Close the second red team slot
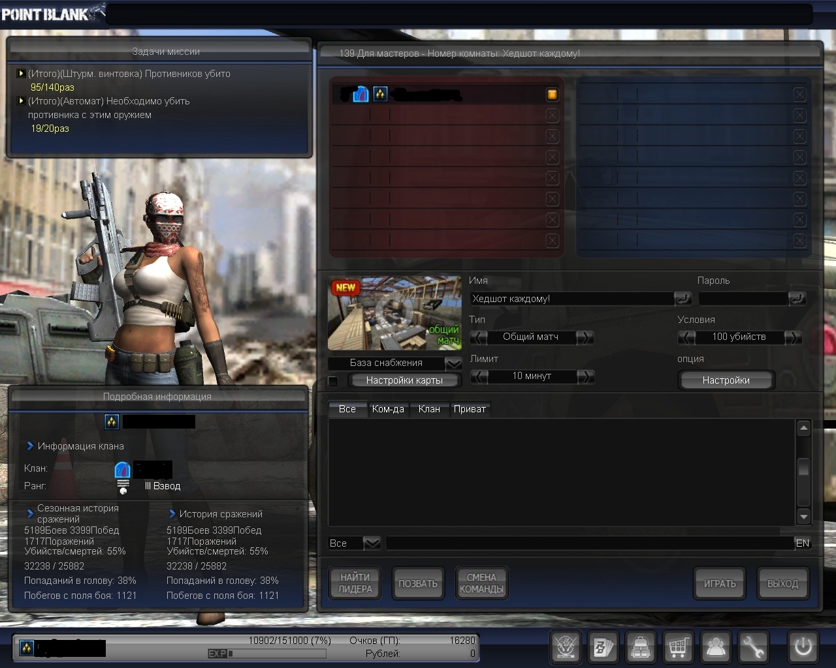Viewport: 836px width, 668px height. 552,115
